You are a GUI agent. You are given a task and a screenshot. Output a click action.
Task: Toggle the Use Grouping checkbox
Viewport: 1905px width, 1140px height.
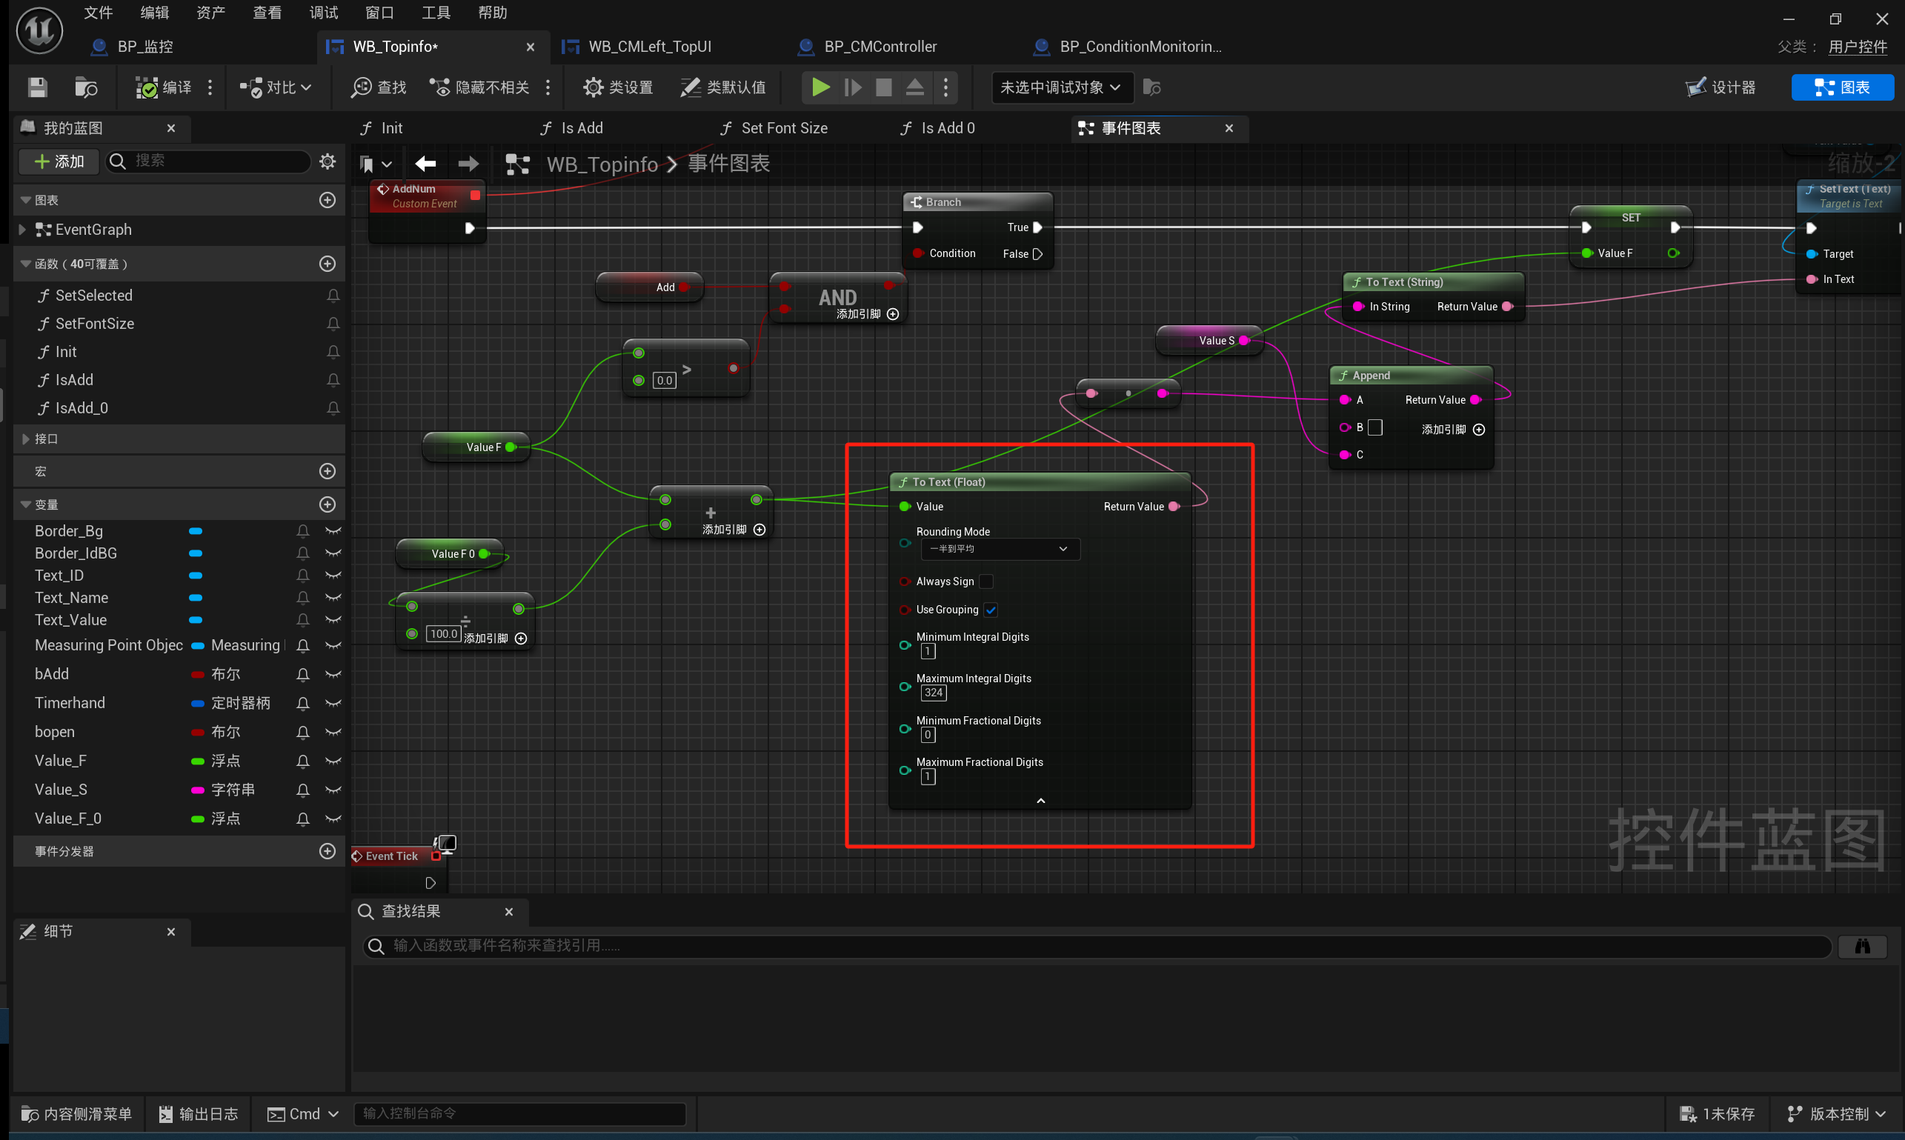(991, 610)
